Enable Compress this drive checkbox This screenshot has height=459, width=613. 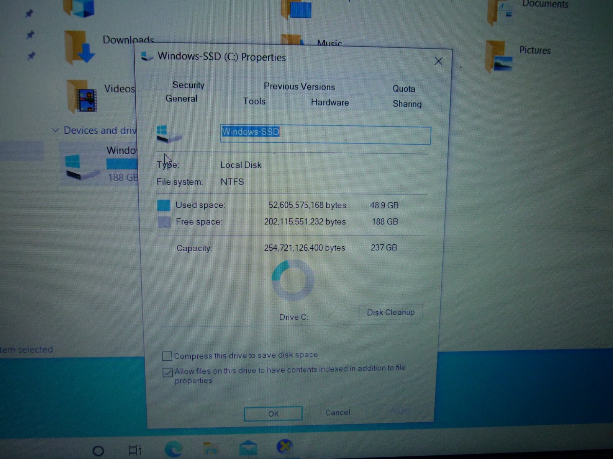click(x=167, y=356)
